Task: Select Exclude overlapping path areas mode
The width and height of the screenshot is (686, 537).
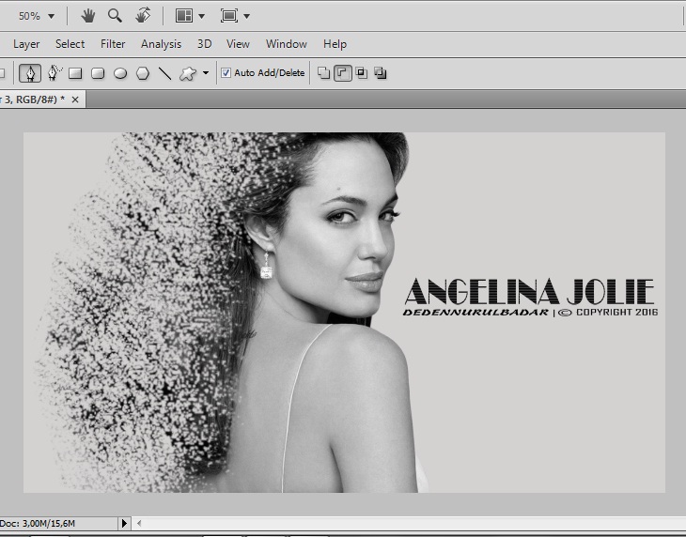Action: 381,73
